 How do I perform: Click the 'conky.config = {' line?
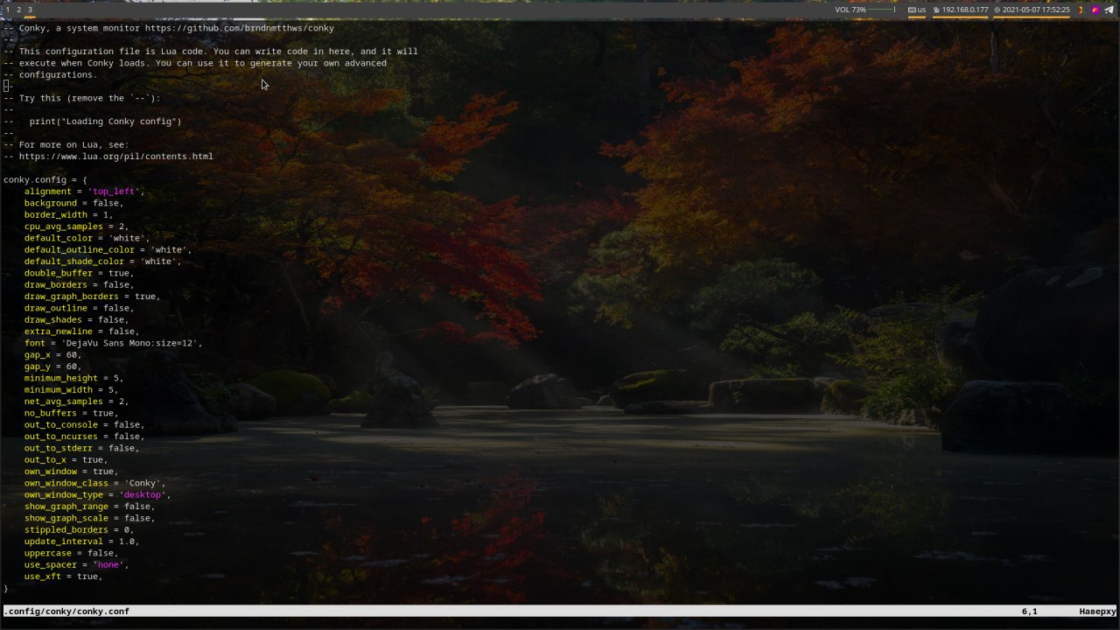45,179
